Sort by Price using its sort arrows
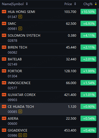99x138 pixels. click(75, 4)
